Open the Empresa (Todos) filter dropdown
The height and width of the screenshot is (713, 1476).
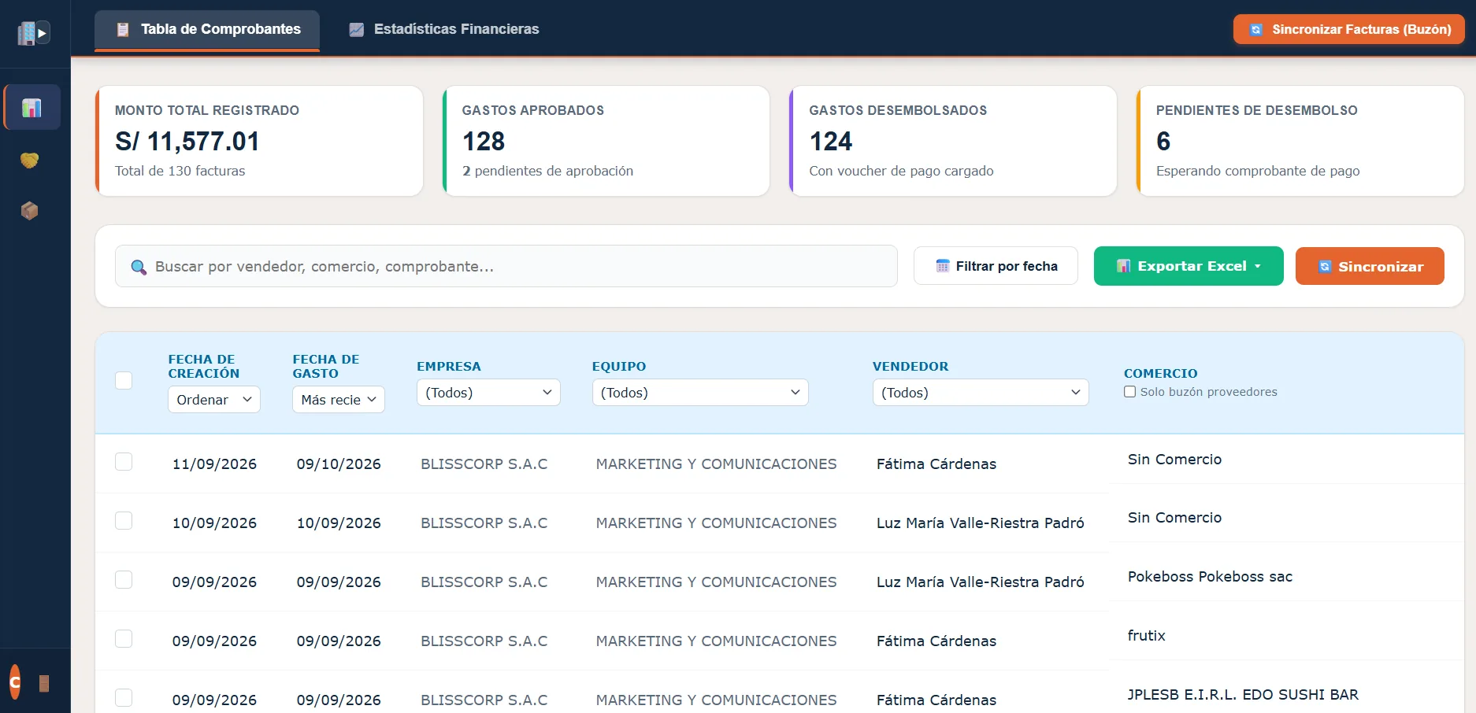click(488, 393)
